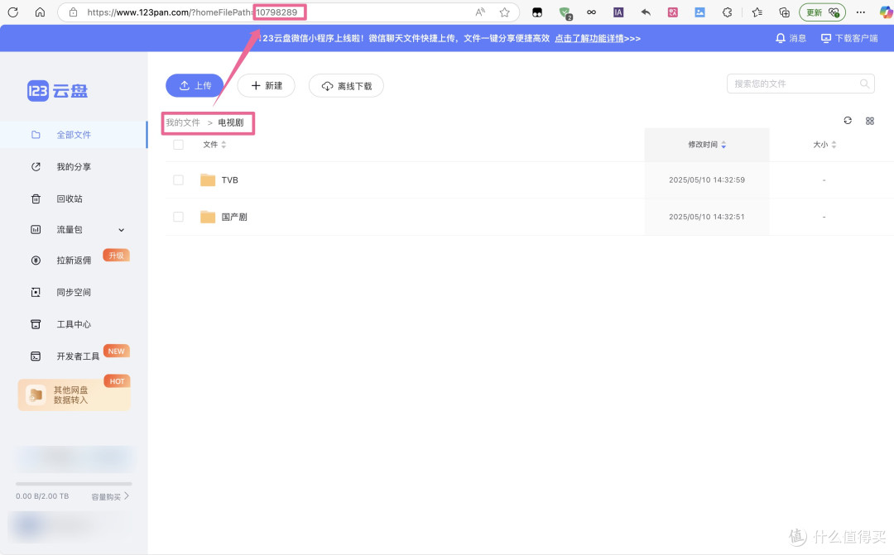This screenshot has width=894, height=555.
Task: Open browser collections icon
Action: click(x=785, y=12)
